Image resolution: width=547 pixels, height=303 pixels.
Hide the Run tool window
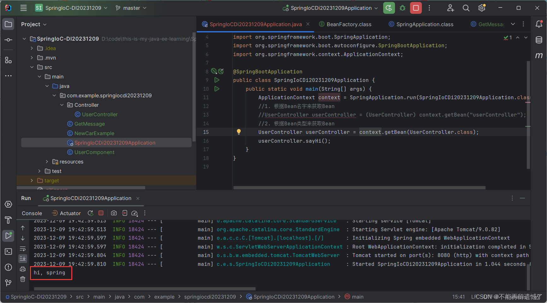(522, 198)
